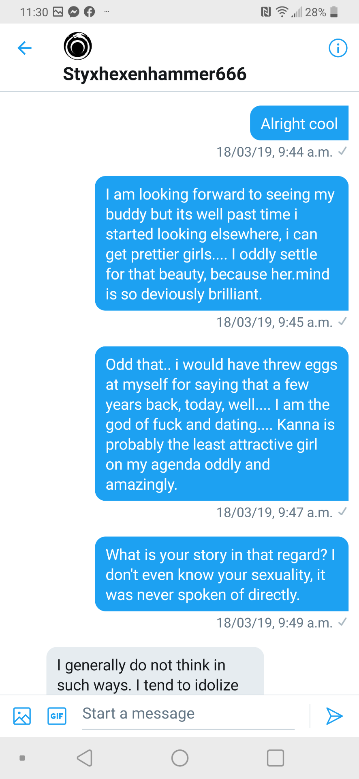Open recent apps square button
Image resolution: width=359 pixels, height=779 pixels.
click(275, 757)
